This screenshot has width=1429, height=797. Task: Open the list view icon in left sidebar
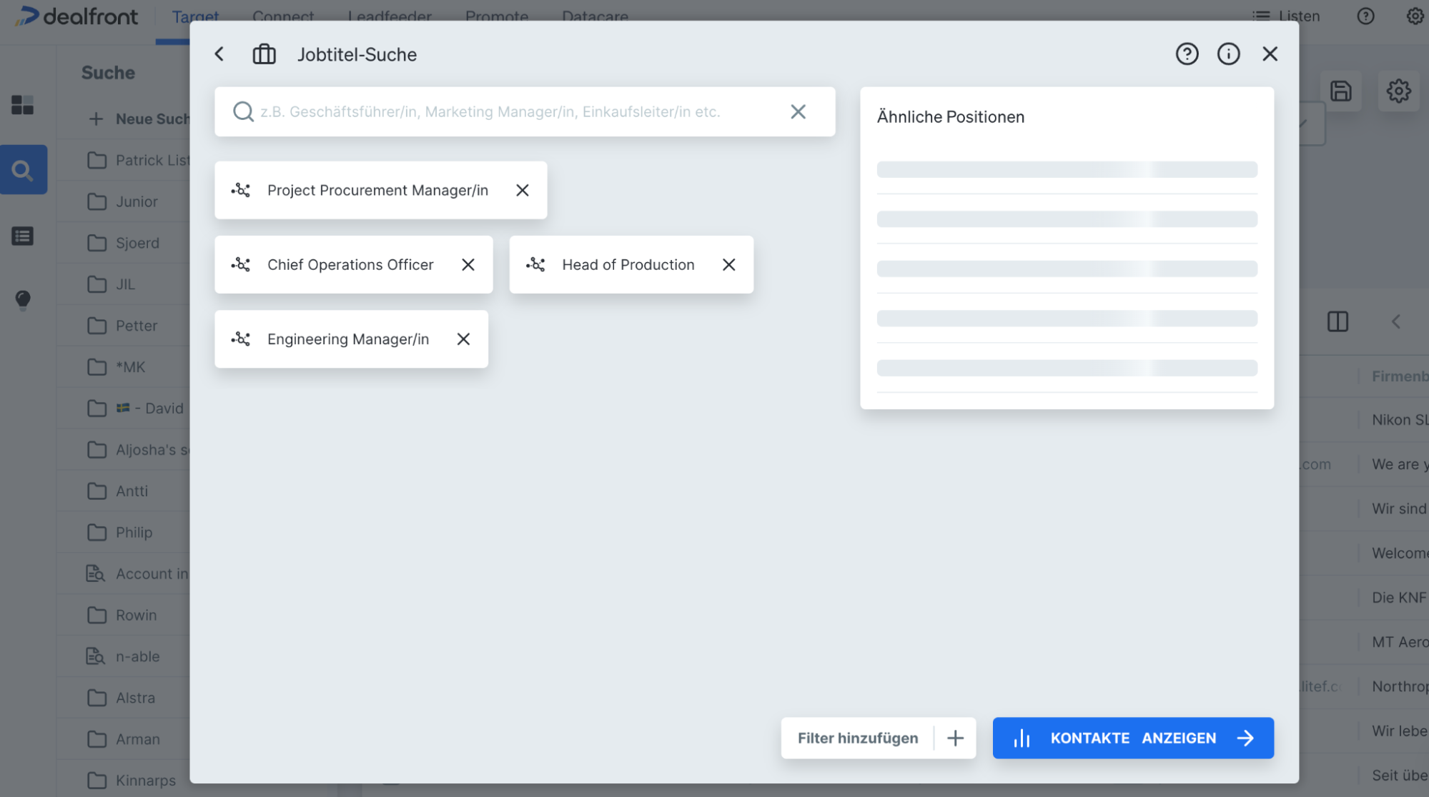[x=23, y=236]
